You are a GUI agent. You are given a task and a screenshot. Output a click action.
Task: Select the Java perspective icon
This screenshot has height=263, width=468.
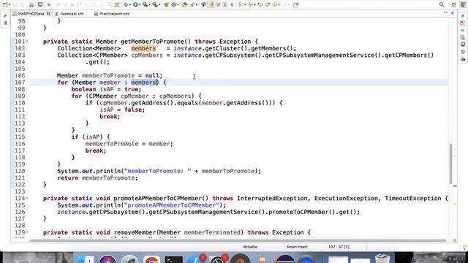pyautogui.click(x=462, y=4)
